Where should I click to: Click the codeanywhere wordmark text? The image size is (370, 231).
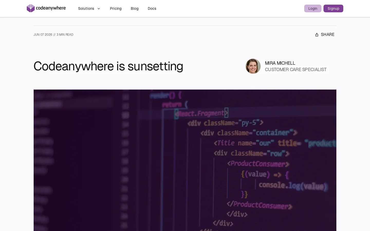coord(51,8)
